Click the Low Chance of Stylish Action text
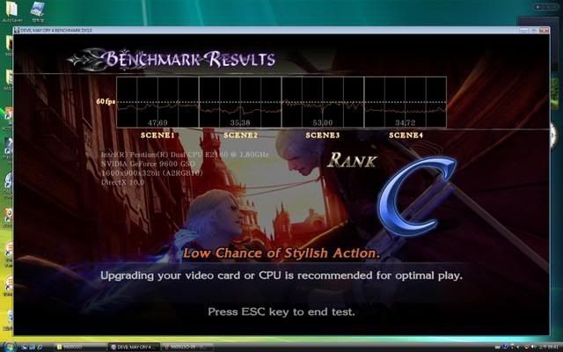 click(x=281, y=253)
